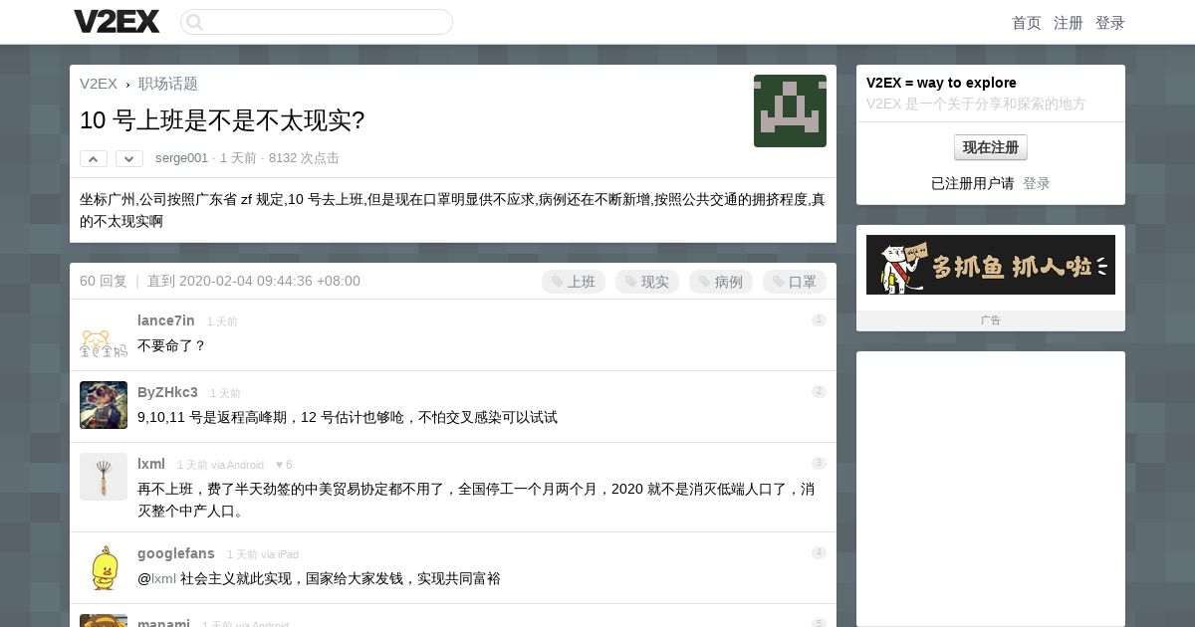
Task: Select the 病例 tag
Action: (721, 282)
